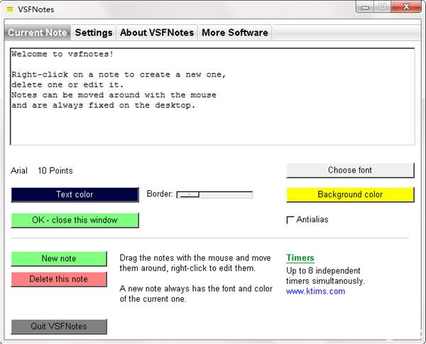Image resolution: width=426 pixels, height=344 pixels.
Task: Open the green Timers link
Action: click(x=300, y=258)
